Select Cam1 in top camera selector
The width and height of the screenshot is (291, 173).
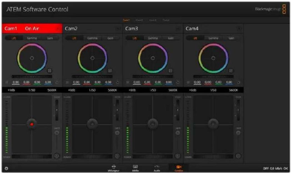pyautogui.click(x=126, y=20)
